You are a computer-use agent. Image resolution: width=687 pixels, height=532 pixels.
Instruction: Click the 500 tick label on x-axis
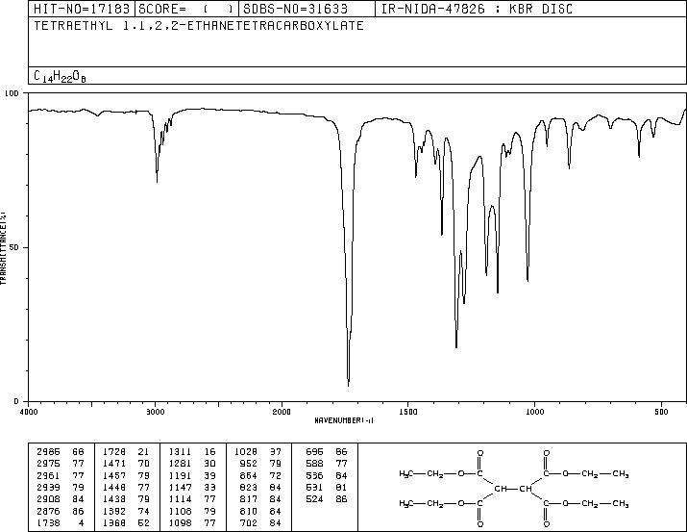point(662,412)
